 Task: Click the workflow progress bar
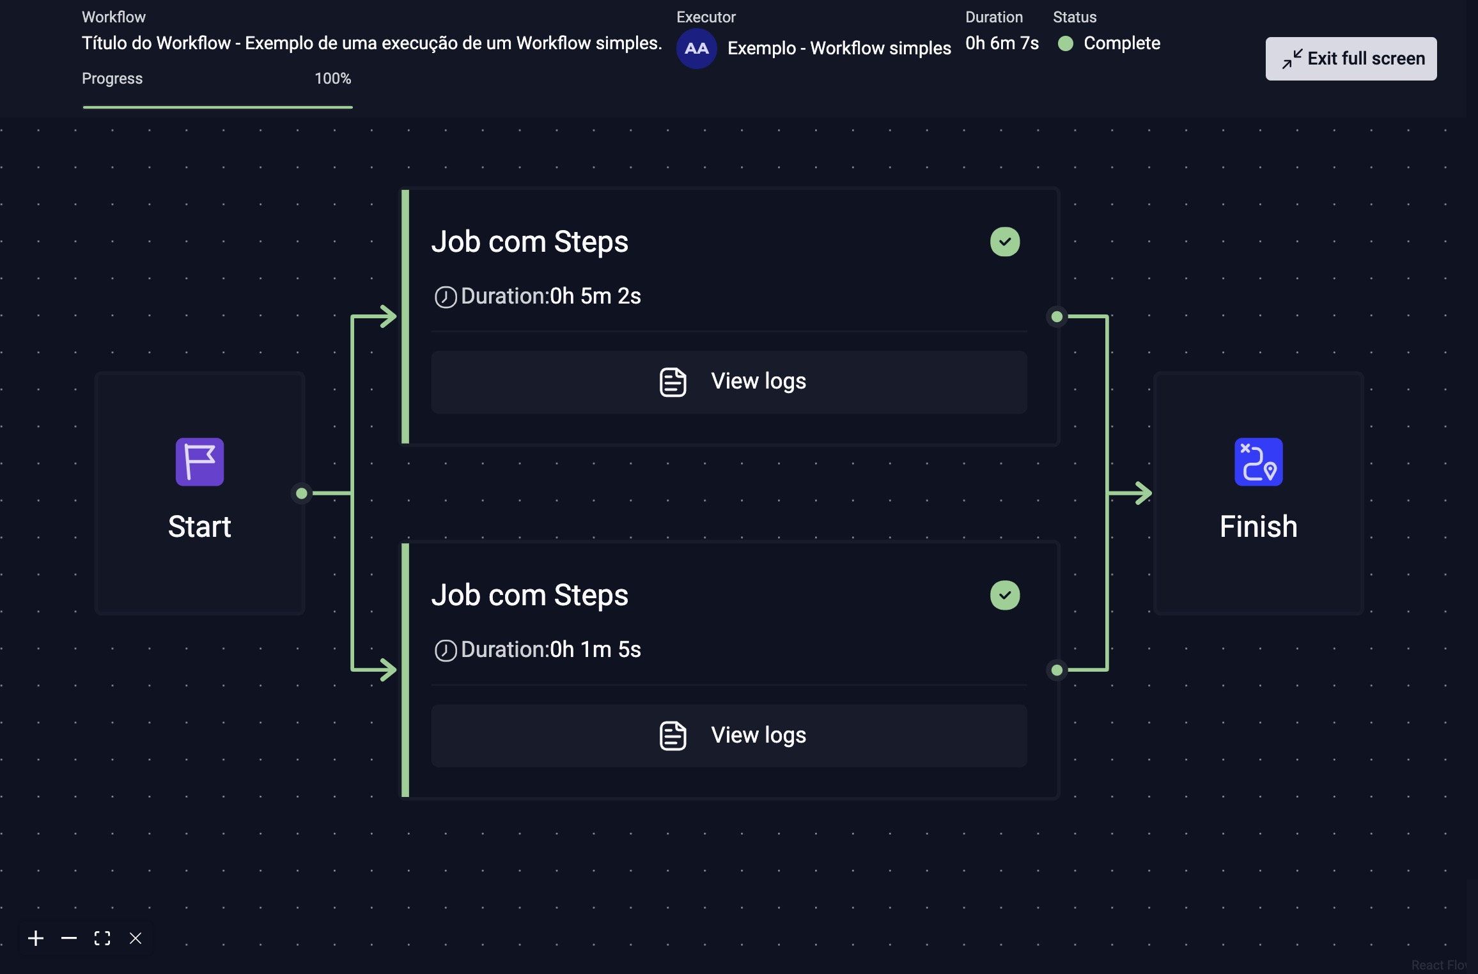[217, 107]
